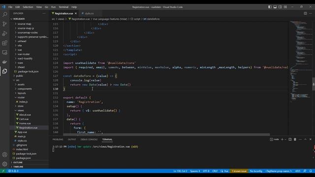The height and width of the screenshot is (177, 315).
Task: Click the No tsconfig status item
Action: click(x=256, y=171)
